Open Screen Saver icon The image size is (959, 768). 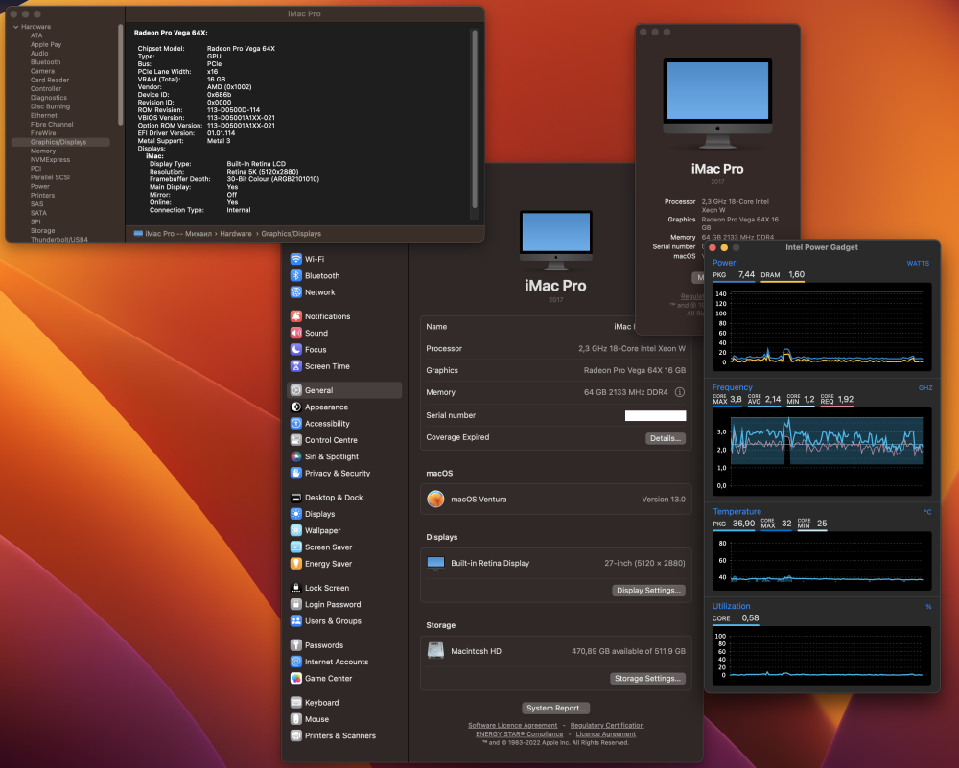pyautogui.click(x=296, y=547)
